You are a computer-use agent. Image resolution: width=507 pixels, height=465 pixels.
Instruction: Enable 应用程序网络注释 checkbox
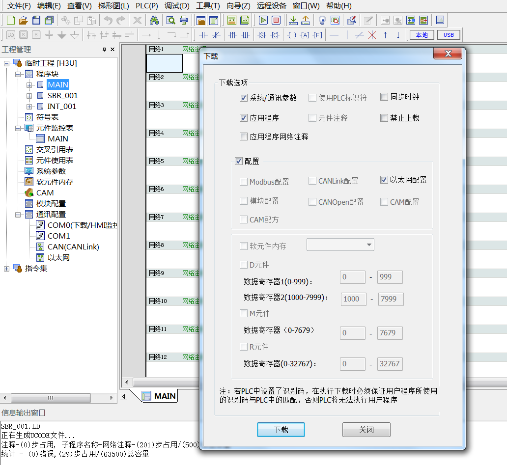[x=244, y=137]
